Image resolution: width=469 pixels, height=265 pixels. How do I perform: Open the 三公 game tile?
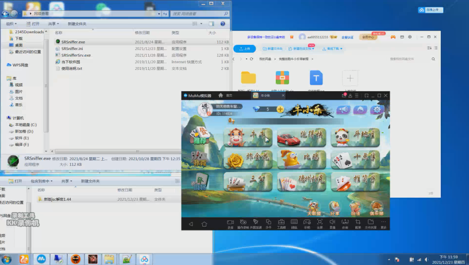click(248, 181)
